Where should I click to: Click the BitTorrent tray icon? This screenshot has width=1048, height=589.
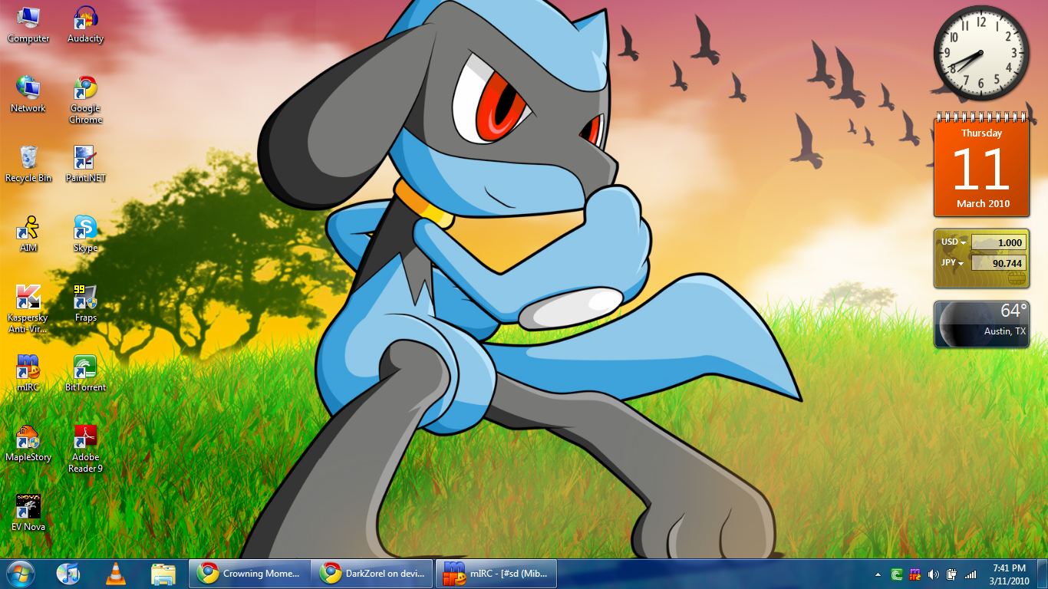coord(897,574)
